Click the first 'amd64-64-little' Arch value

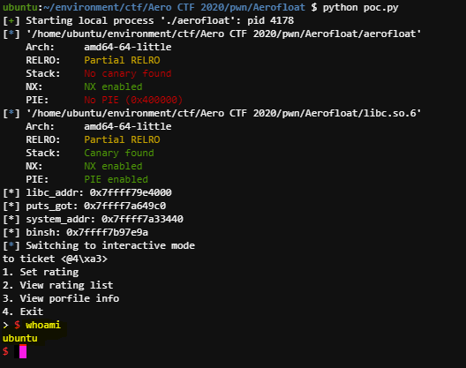(x=128, y=47)
